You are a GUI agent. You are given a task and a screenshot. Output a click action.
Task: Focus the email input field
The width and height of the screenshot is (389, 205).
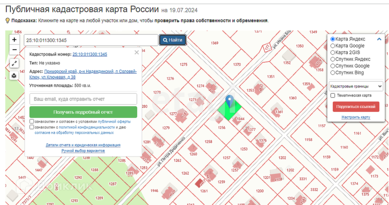[x=83, y=99]
